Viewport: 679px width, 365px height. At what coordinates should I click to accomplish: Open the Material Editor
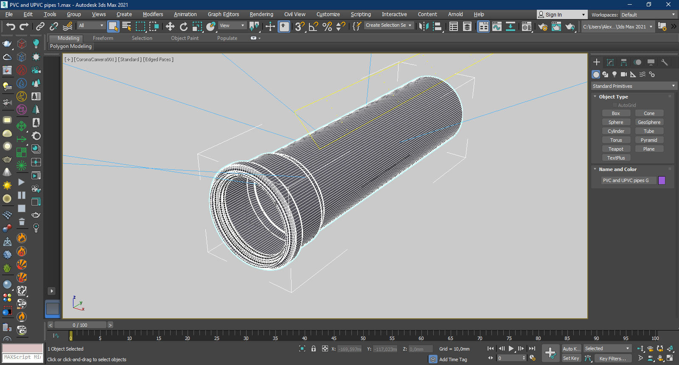coord(527,26)
